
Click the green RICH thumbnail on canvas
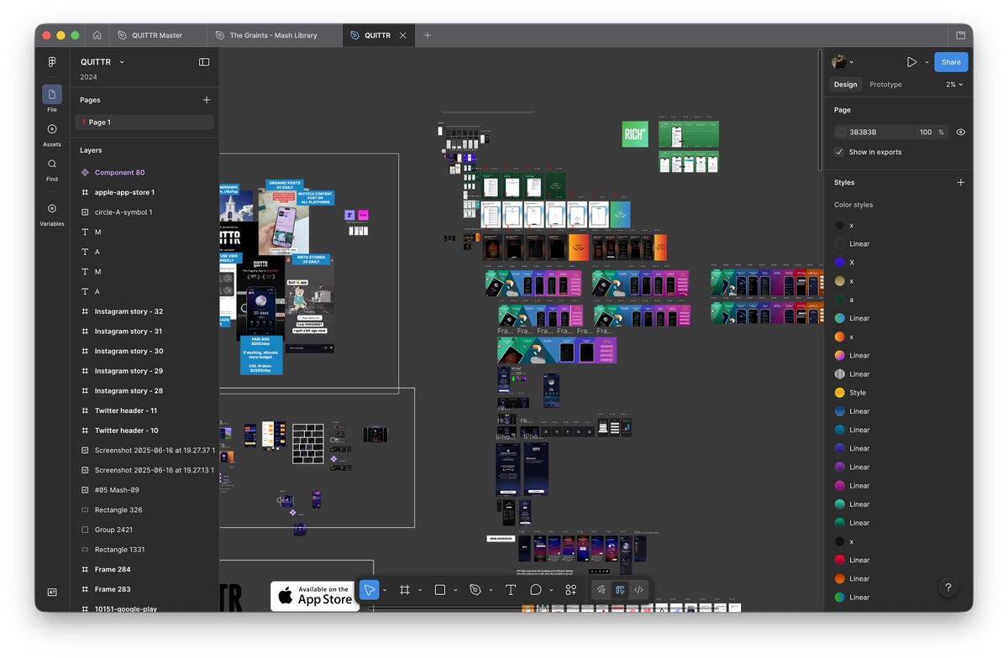click(635, 134)
